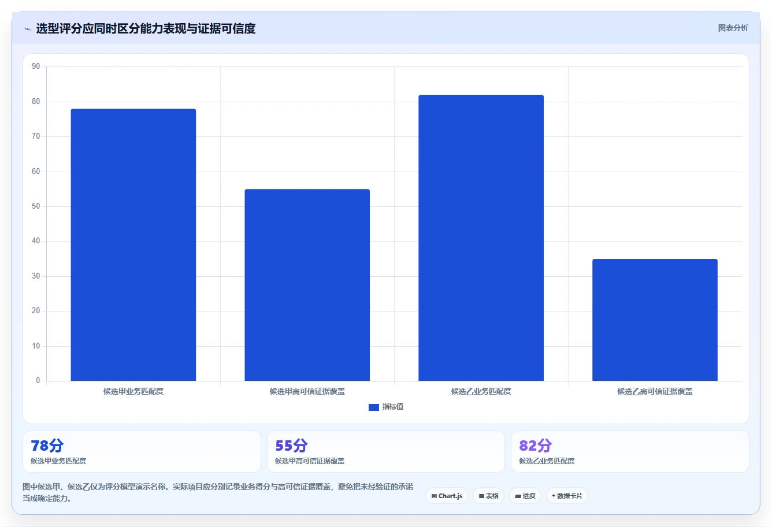
Task: Click the x-axis label 候选甲业务匹配度
Action: tap(133, 391)
